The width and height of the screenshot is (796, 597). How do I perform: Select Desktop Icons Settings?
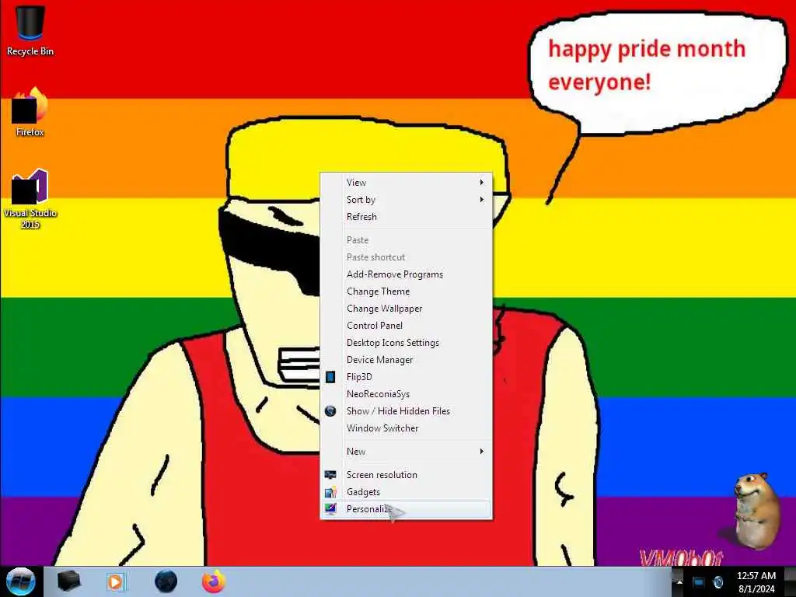(x=406, y=343)
